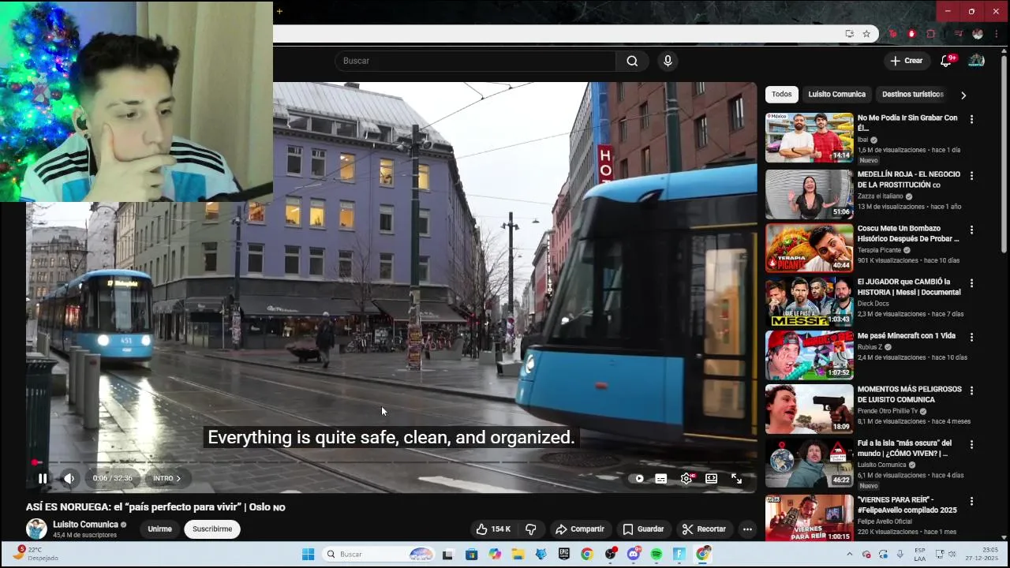Viewport: 1010px width, 568px height.
Task: Enter fullscreen mode
Action: pos(736,478)
